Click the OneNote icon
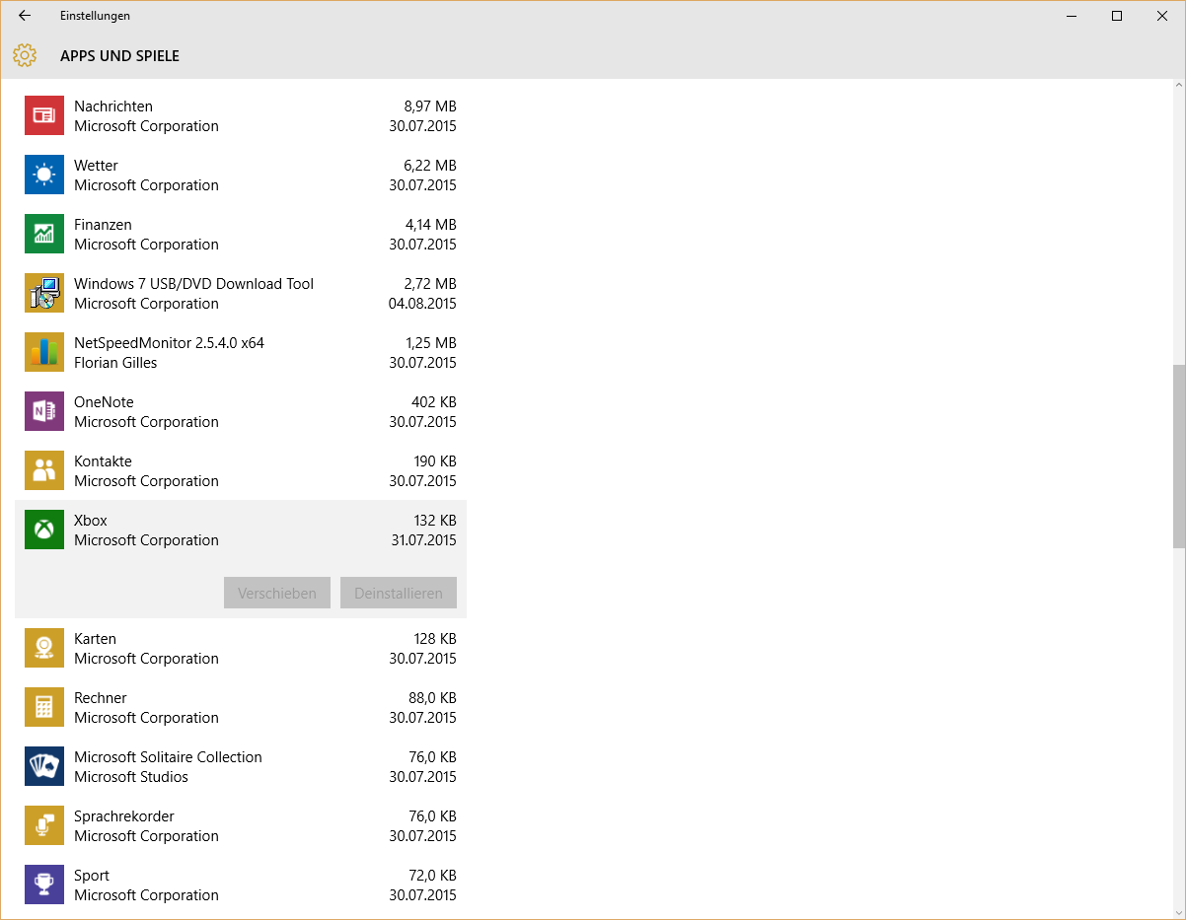 point(44,411)
